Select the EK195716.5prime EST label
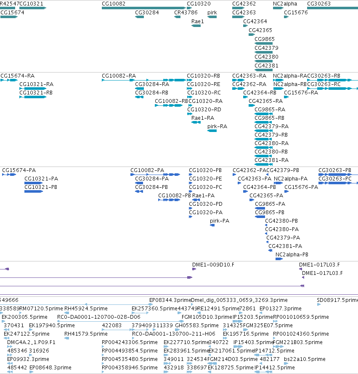The width and height of the screenshot is (358, 374). tap(246, 334)
